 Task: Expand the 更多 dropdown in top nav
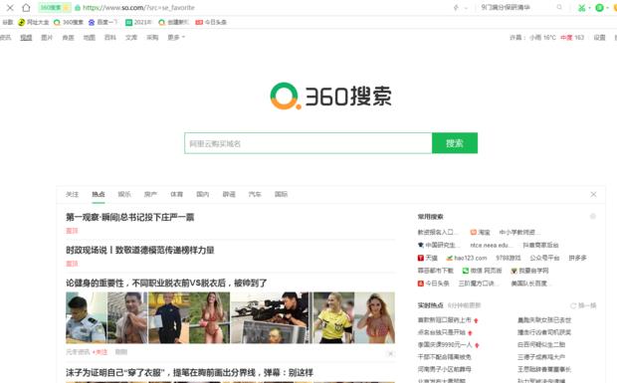176,38
